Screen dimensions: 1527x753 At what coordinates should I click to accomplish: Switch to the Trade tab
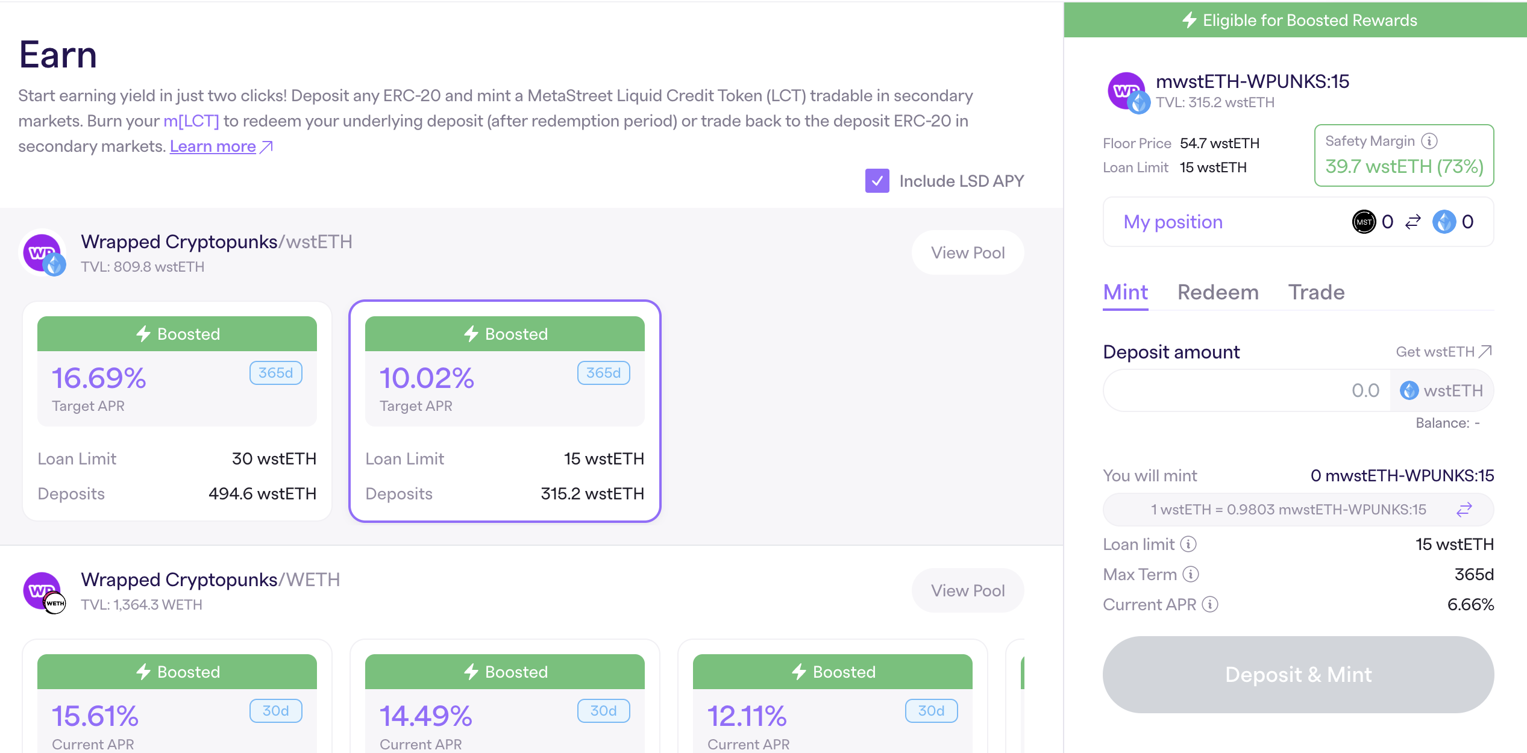(x=1316, y=293)
